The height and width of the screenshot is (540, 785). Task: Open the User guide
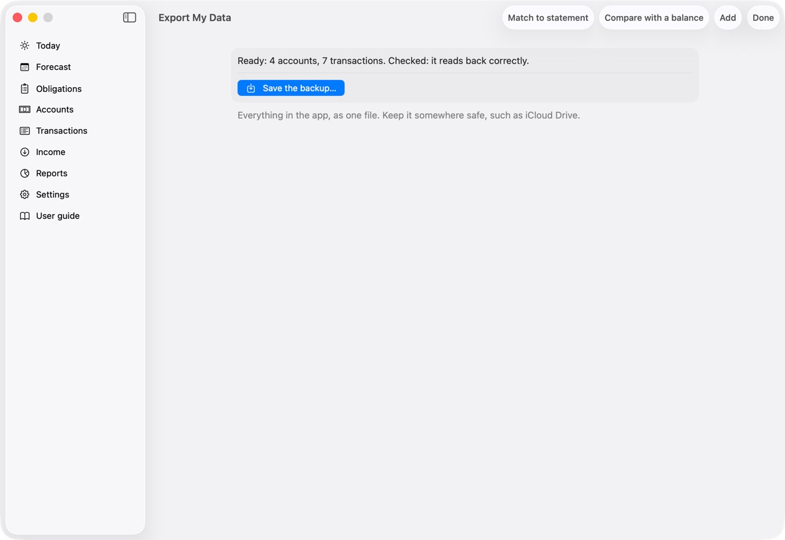click(x=58, y=215)
